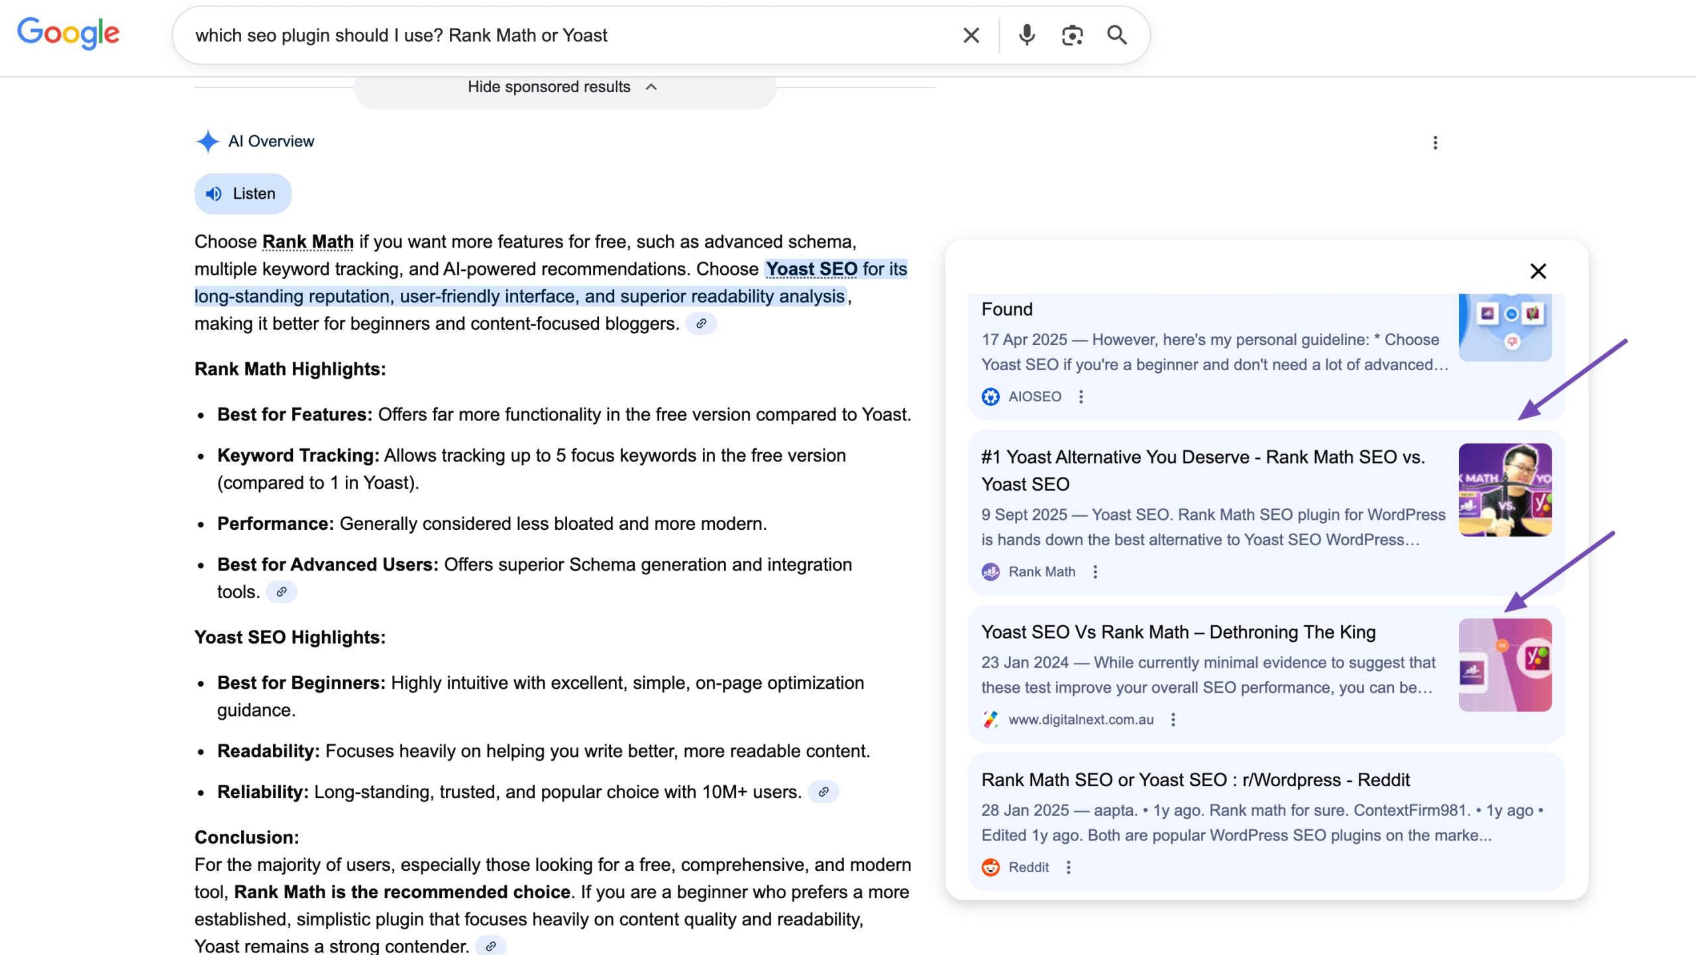The width and height of the screenshot is (1696, 955).
Task: Open the options menu for the digitalnext result
Action: point(1173,719)
